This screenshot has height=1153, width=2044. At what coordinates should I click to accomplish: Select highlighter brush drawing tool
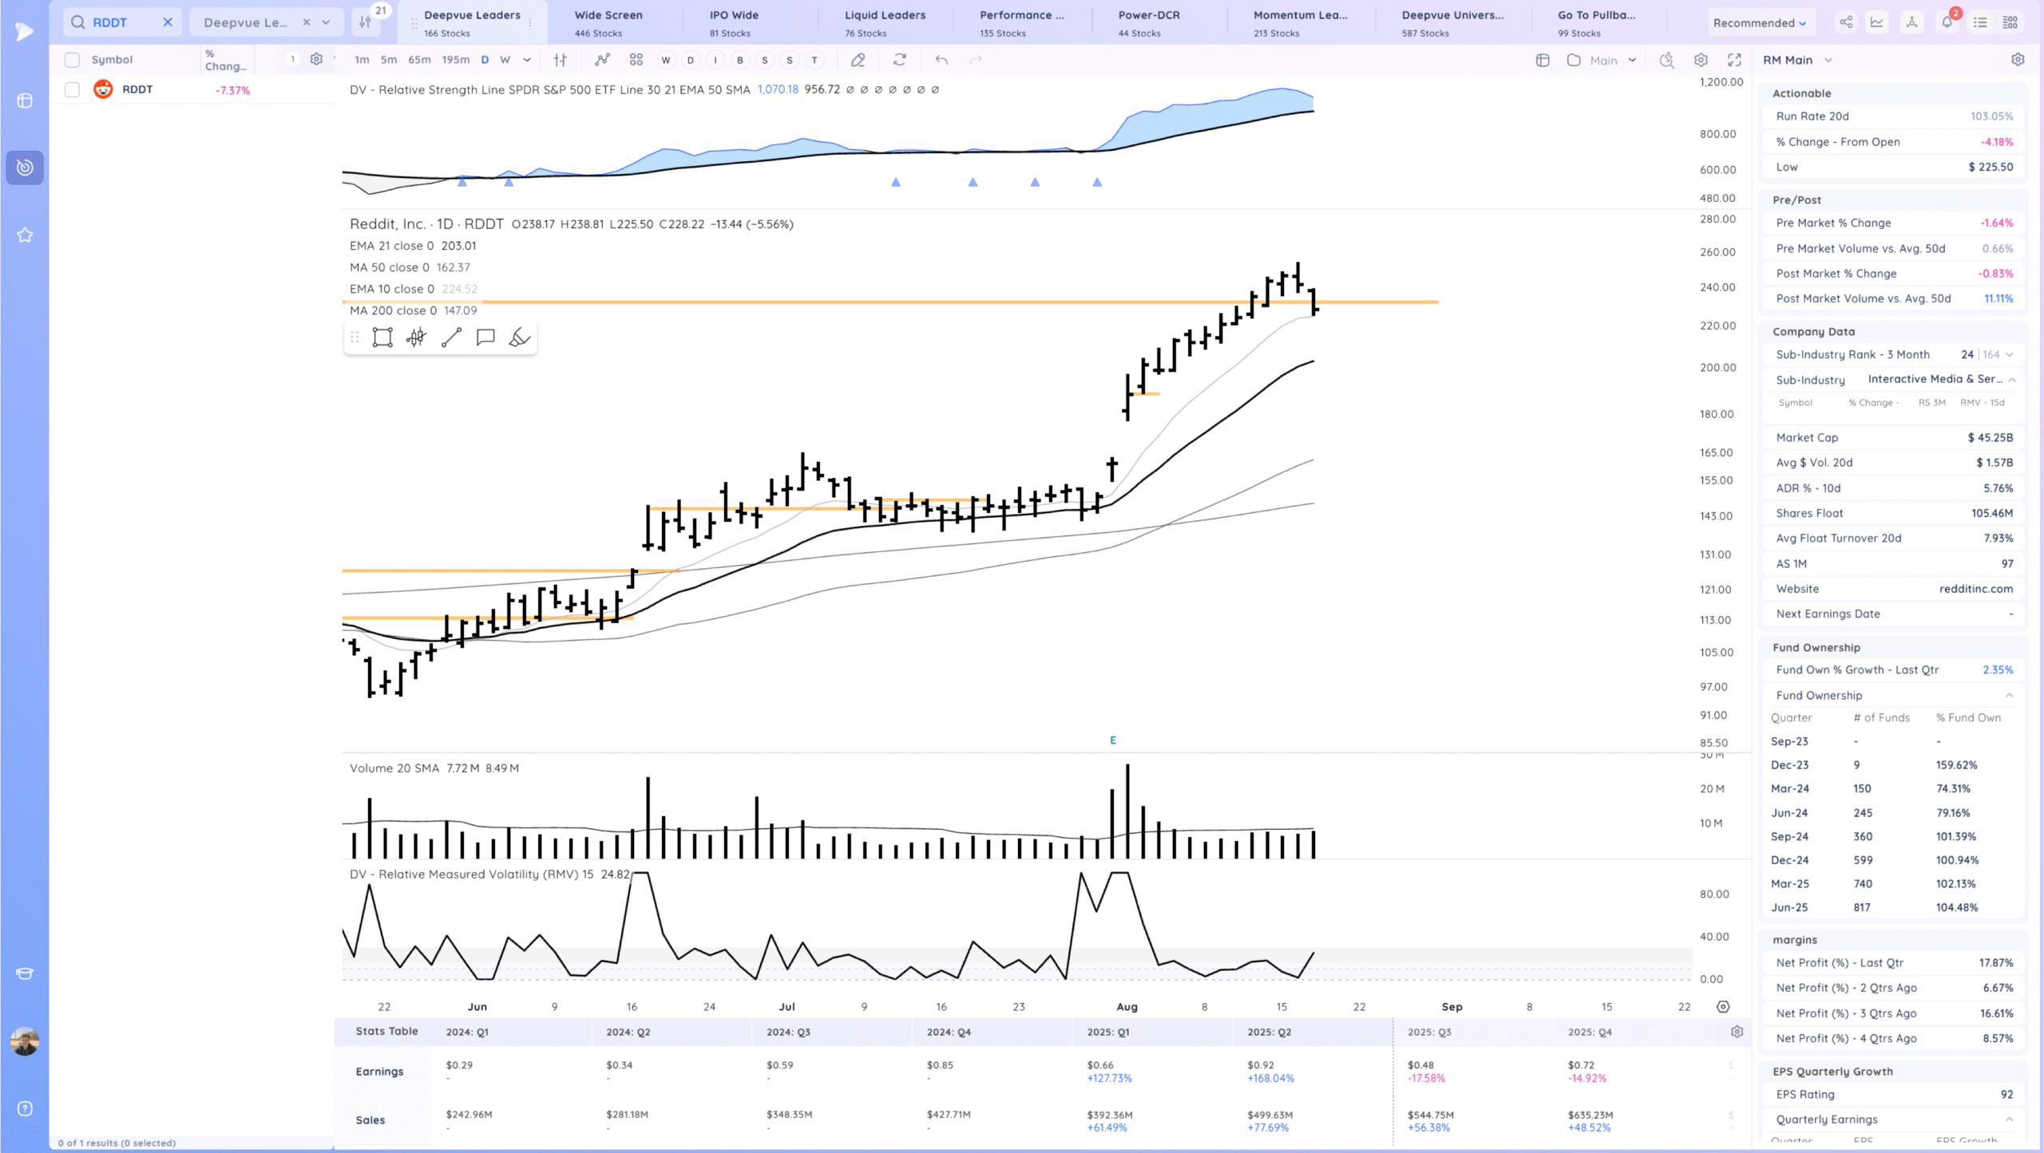pos(520,338)
